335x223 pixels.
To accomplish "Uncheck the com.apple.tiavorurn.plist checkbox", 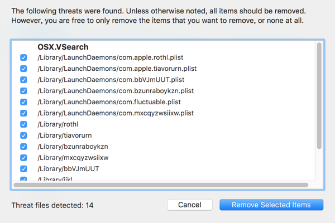I will point(23,69).
